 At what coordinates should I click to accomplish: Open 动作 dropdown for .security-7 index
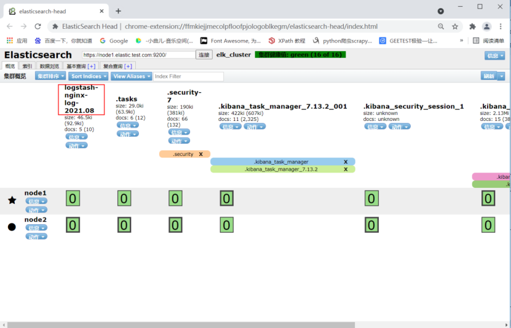tap(179, 141)
